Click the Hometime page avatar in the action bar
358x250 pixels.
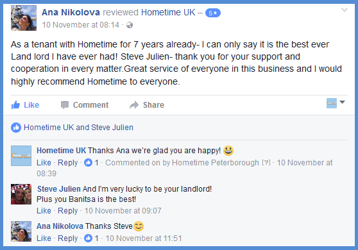[x=332, y=103]
